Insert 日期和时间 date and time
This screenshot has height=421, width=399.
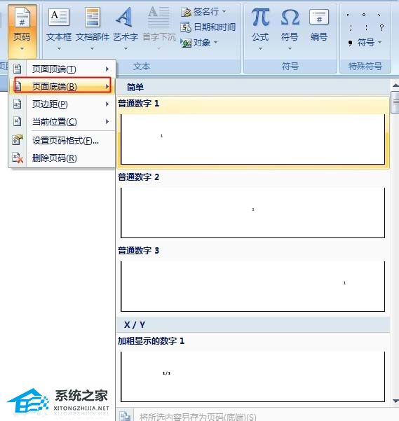(x=208, y=27)
